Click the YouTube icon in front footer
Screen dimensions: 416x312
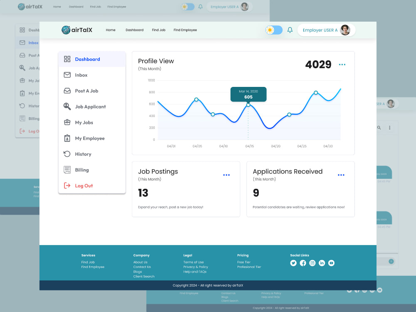[x=332, y=263]
